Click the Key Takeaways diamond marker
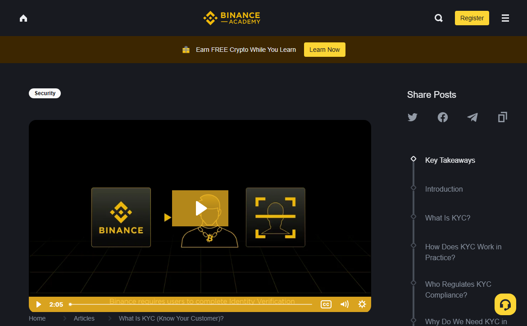The width and height of the screenshot is (527, 326). point(413,159)
